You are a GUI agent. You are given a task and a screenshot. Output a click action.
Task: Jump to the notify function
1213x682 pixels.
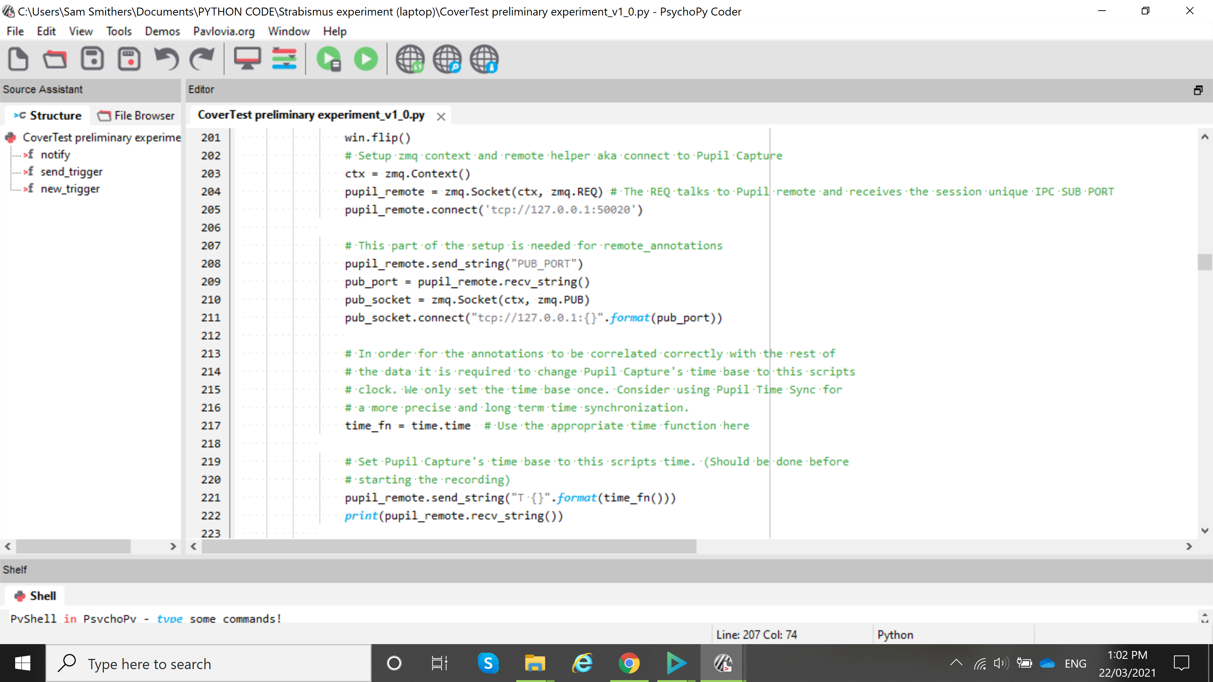pos(55,154)
